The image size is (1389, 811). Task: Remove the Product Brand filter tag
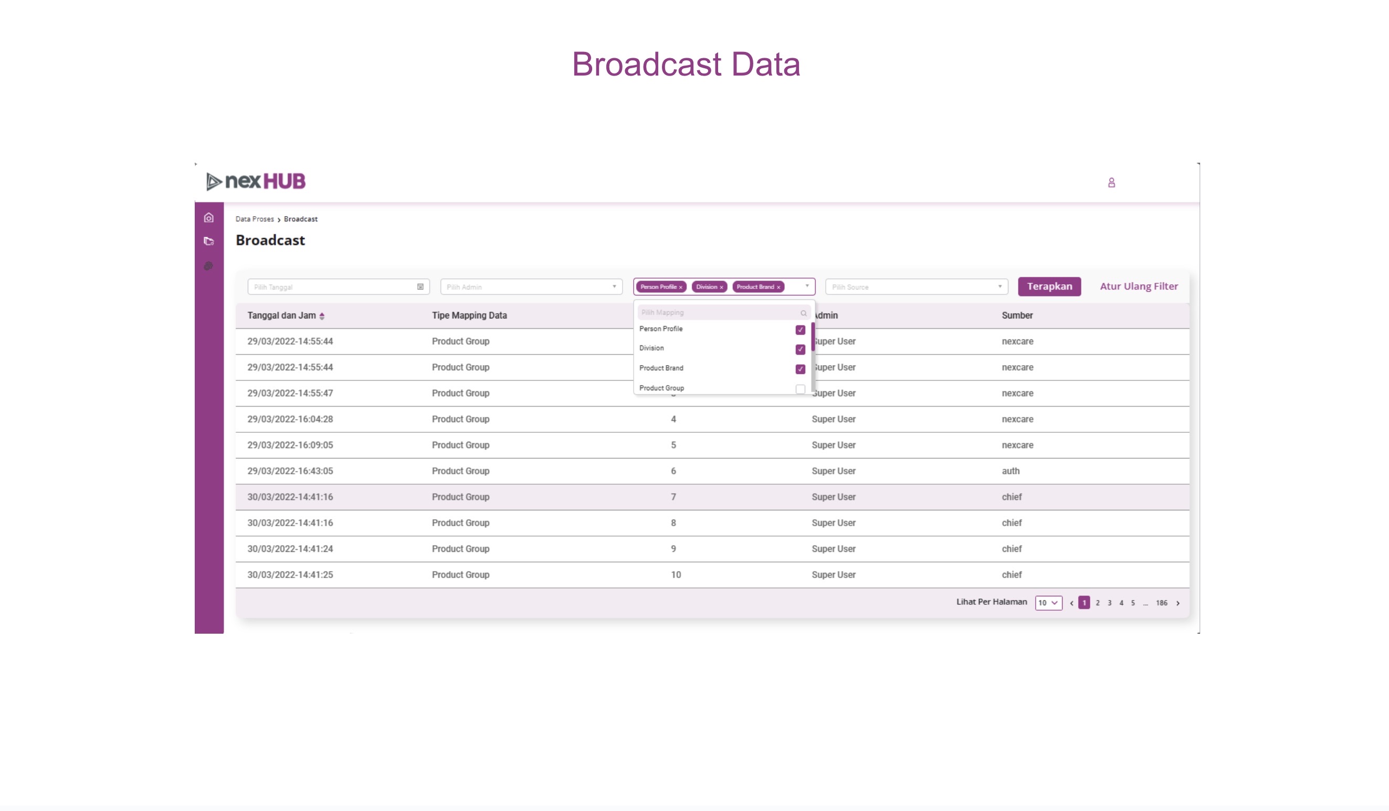(778, 287)
